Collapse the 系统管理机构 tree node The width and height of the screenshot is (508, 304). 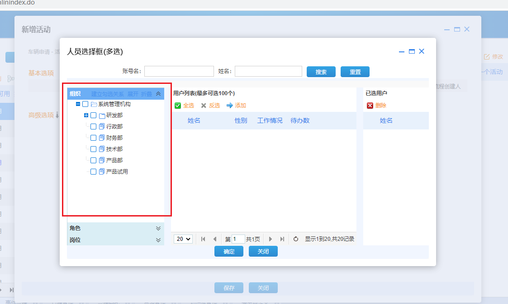tap(78, 104)
